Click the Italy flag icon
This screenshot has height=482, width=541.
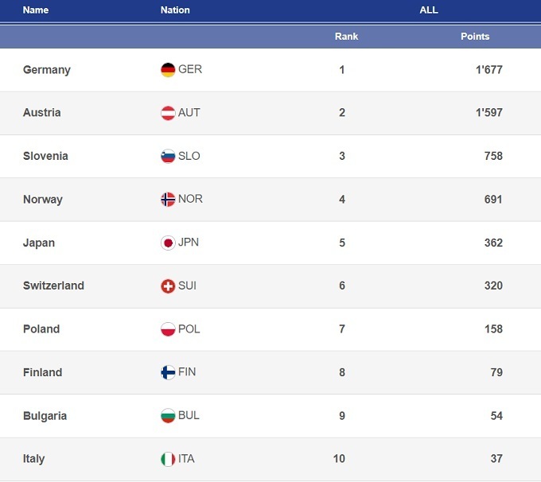pos(168,459)
